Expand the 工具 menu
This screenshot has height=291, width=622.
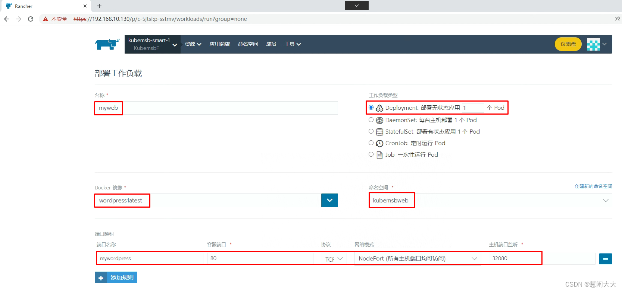point(293,44)
